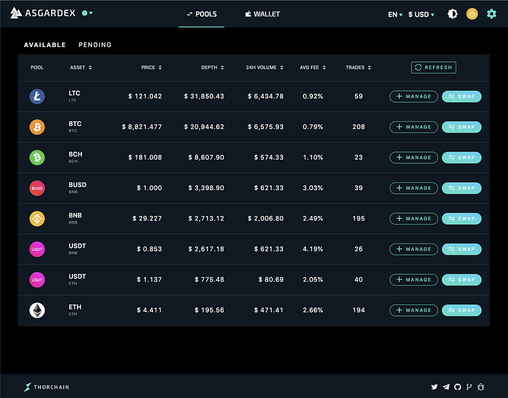Click the BTC trades count 208
The width and height of the screenshot is (508, 398).
click(x=358, y=127)
